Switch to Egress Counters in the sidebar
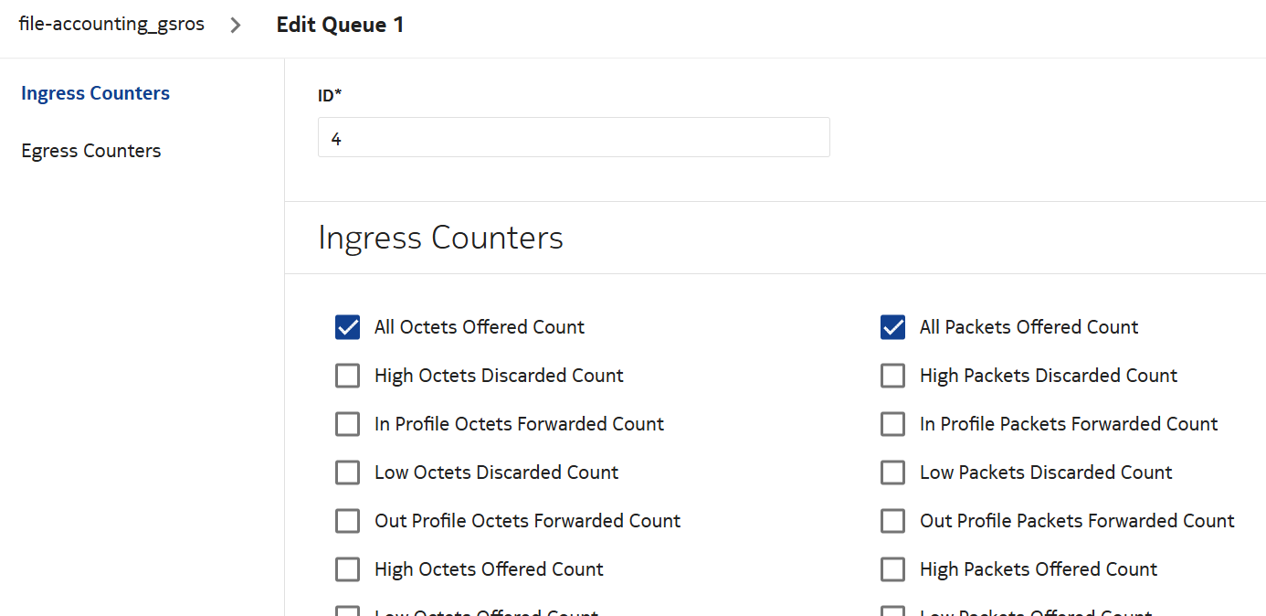 [90, 151]
